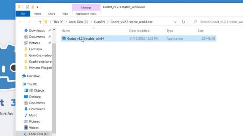Viewport: 243px width, 136px height.
Task: Open Pictures under This PC
Action: (35, 122)
